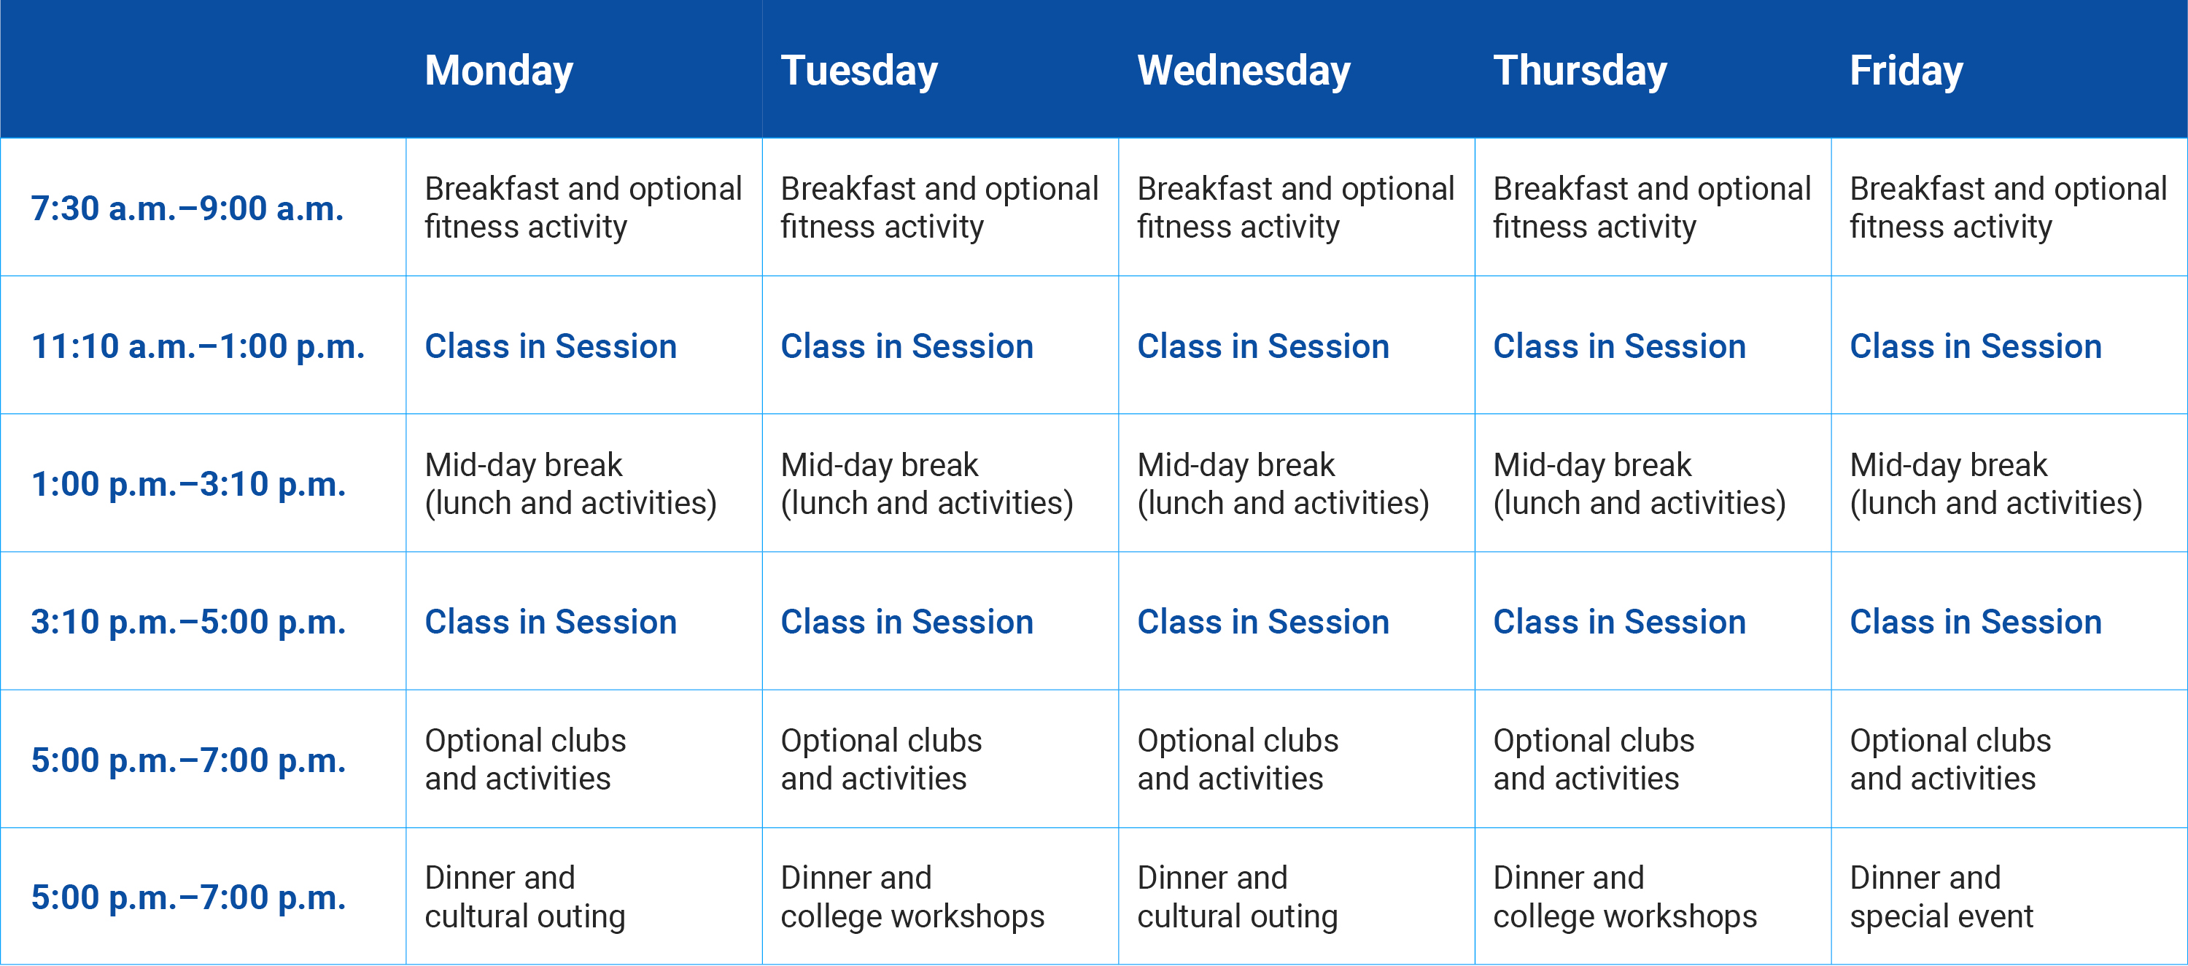The width and height of the screenshot is (2188, 966).
Task: Click Tuesday's 11:10 a.m. Class in Session
Action: tap(907, 346)
